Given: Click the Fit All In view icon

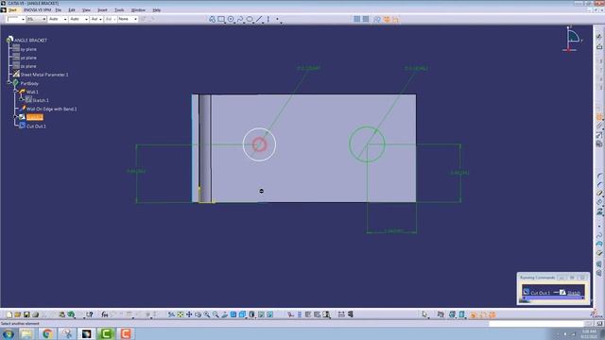Looking at the screenshot, I should (181, 314).
